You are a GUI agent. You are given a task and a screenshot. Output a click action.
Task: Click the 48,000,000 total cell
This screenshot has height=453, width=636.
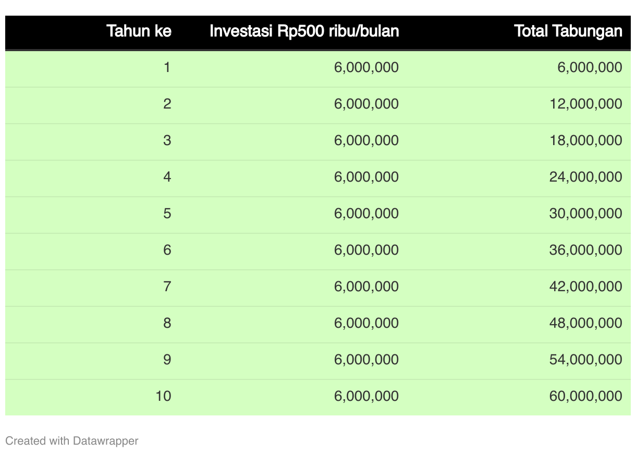click(x=585, y=323)
